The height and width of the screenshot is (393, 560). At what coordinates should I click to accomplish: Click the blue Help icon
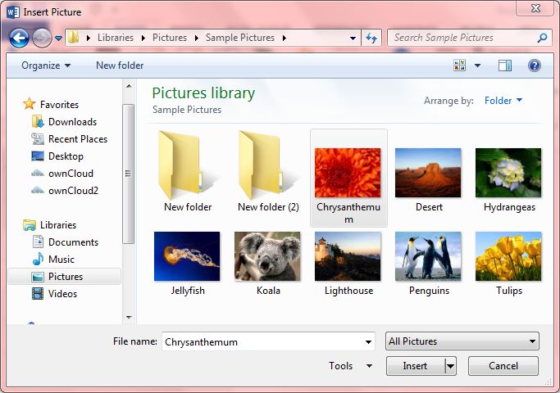point(535,65)
